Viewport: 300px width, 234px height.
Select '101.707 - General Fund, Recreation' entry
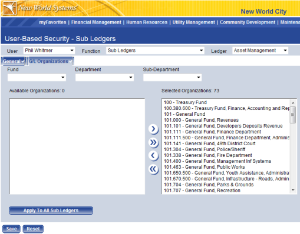(226, 190)
